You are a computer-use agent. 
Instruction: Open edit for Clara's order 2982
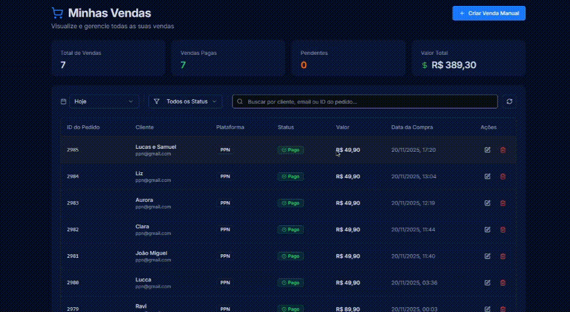click(x=487, y=229)
